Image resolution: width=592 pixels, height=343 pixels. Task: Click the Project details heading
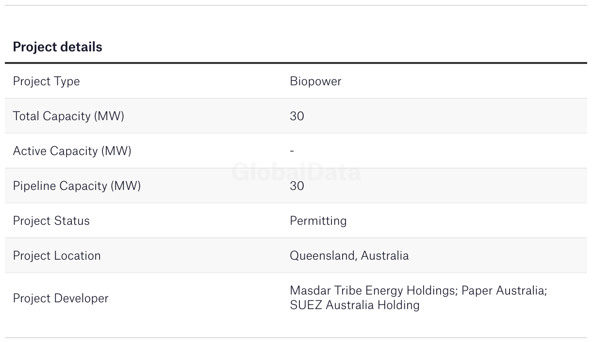57,47
